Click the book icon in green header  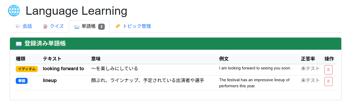[19, 44]
